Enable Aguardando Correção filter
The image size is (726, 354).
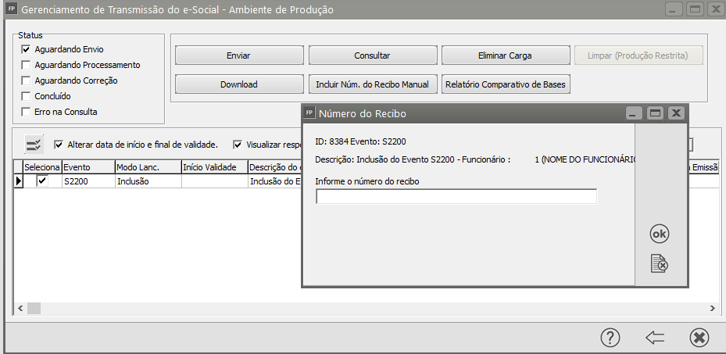coord(26,80)
